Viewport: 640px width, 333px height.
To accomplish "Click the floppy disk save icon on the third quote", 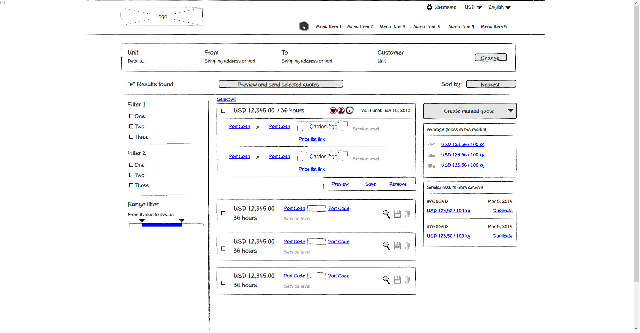I will [397, 246].
